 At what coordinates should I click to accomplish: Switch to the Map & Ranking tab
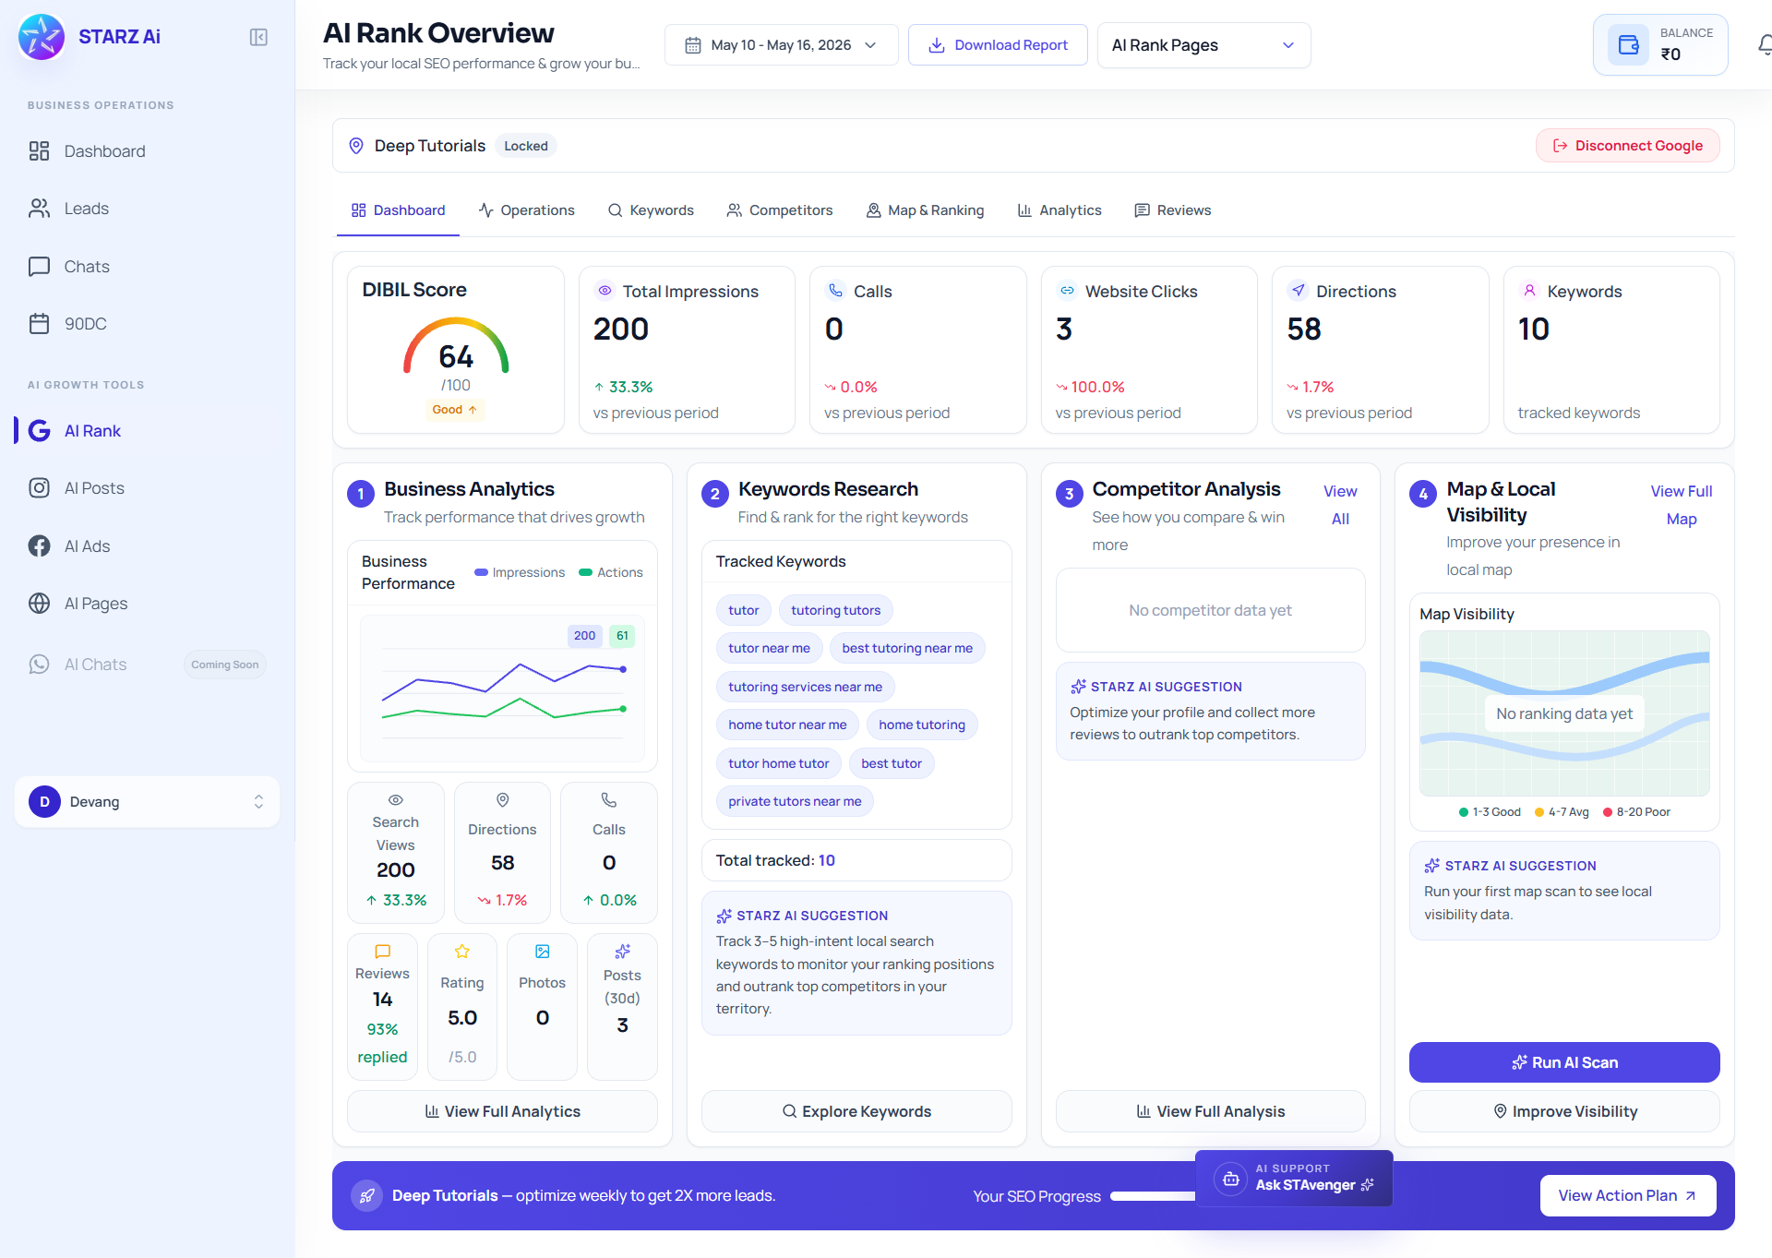coord(925,210)
